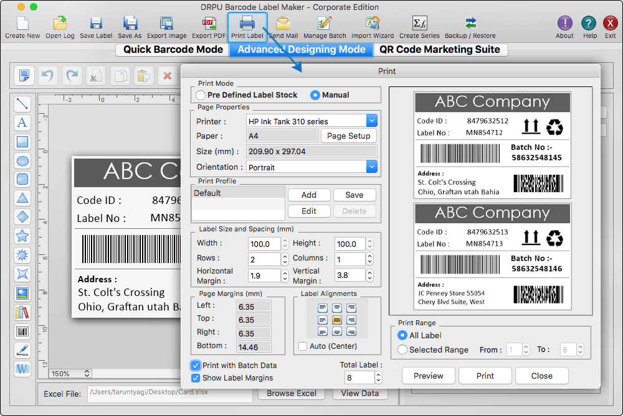Click the red Delete X icon
Image resolution: width=623 pixels, height=416 pixels.
tap(167, 75)
